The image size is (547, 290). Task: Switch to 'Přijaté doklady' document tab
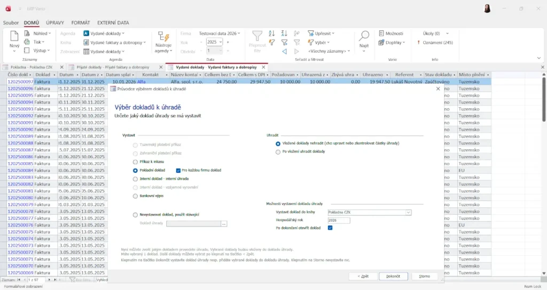[x=115, y=67]
